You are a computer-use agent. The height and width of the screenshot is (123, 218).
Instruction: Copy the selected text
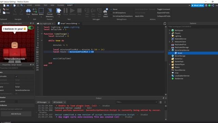coord(6,13)
